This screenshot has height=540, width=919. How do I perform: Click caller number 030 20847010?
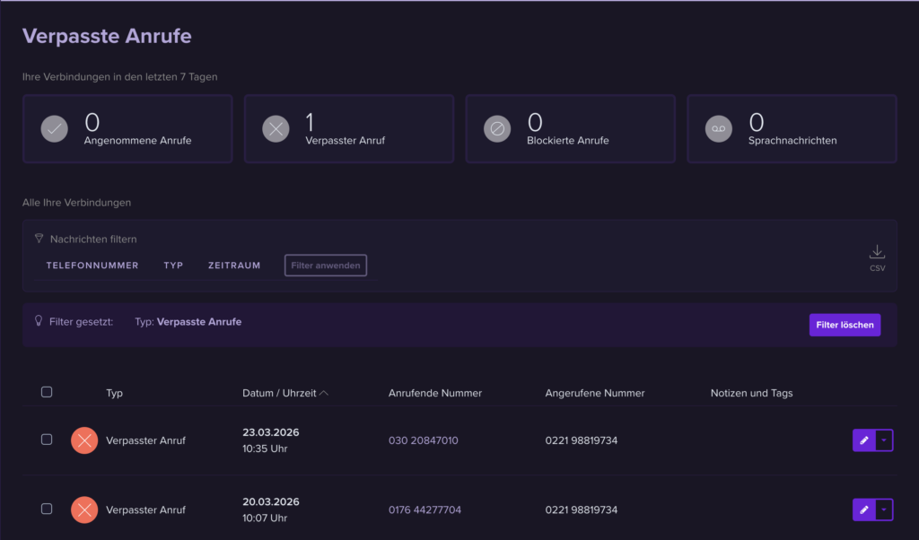coord(423,440)
